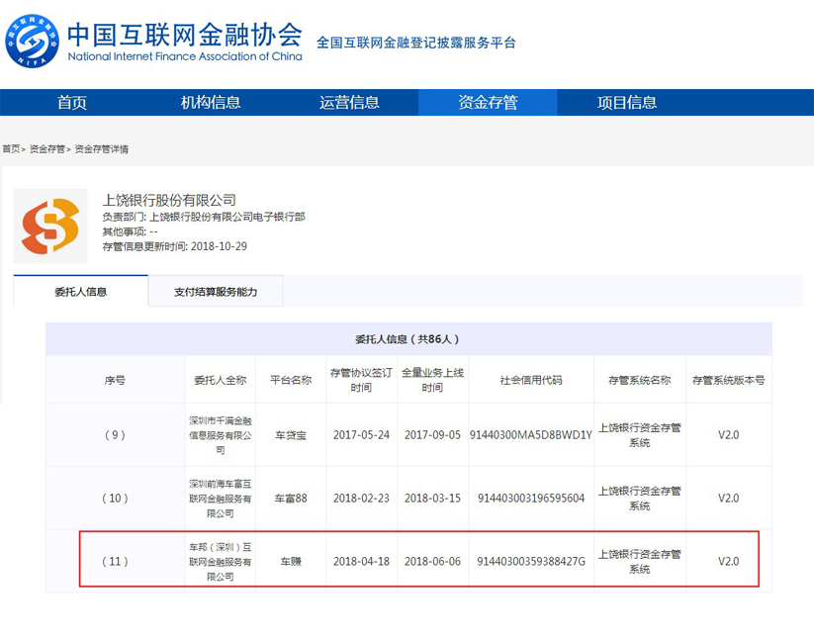Click the 车富88 platform name cell

pos(291,499)
